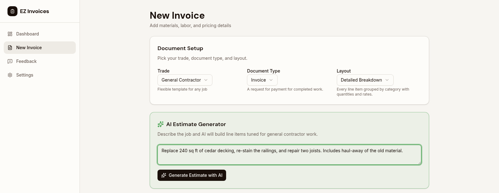Click the Generate Estimate with AI button
Image resolution: width=499 pixels, height=193 pixels.
pos(192,175)
